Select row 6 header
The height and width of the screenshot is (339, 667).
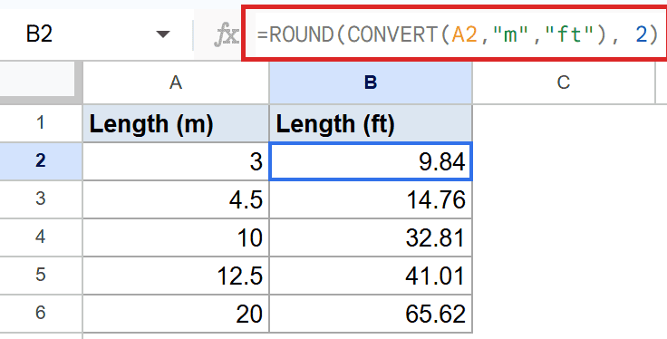[41, 313]
